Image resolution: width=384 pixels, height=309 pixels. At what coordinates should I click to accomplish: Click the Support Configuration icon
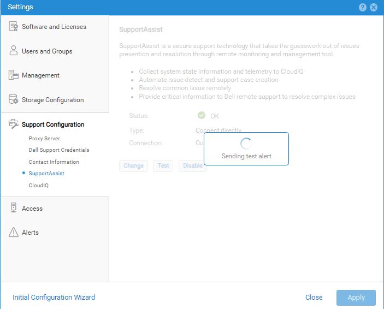coord(14,124)
